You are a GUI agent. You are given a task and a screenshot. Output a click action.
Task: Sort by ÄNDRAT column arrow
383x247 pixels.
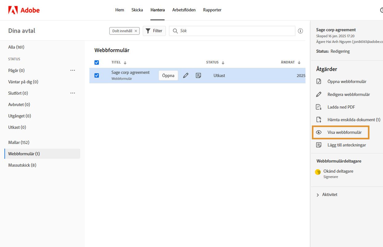point(299,62)
